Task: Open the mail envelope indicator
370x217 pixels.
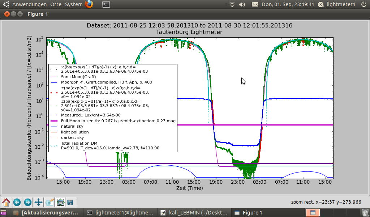Action: click(255, 4)
